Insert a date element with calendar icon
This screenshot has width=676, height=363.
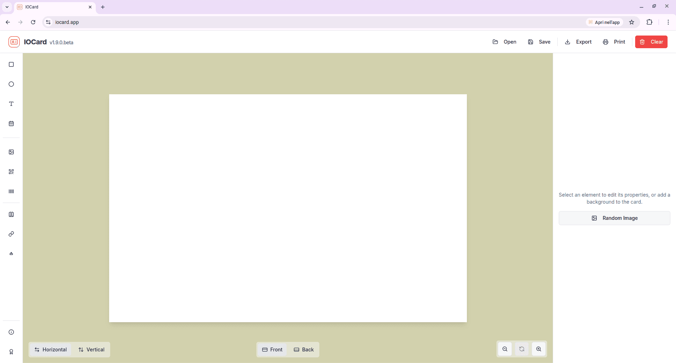tap(11, 123)
